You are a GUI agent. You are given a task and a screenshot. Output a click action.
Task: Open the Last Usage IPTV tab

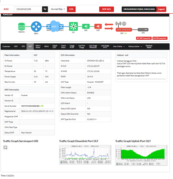(105, 47)
